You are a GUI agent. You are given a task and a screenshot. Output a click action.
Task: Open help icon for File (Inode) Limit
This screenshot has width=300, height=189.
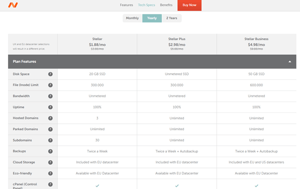[x=50, y=85]
